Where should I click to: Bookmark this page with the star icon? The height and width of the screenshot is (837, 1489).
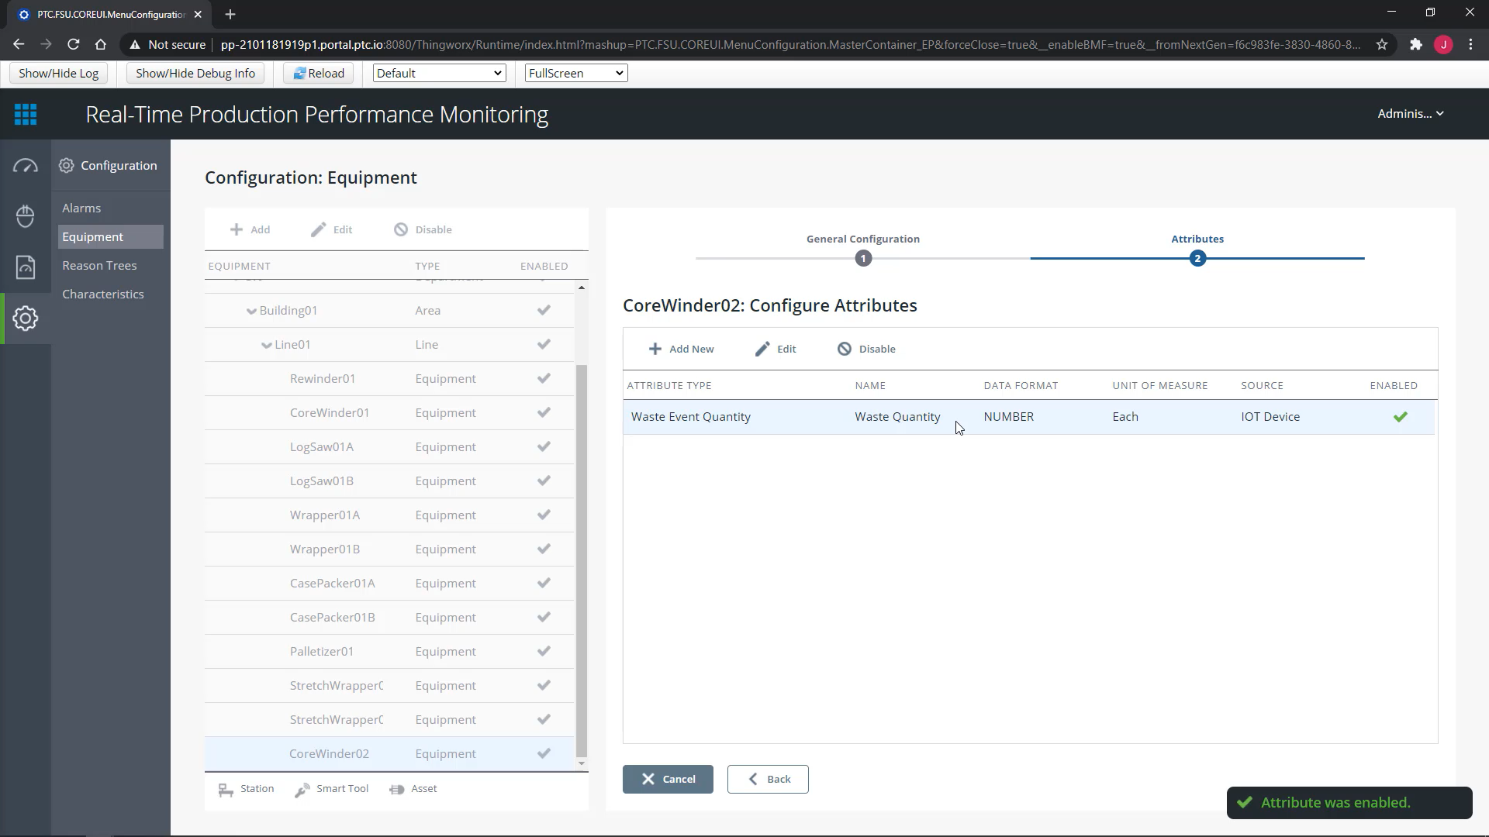pos(1382,45)
